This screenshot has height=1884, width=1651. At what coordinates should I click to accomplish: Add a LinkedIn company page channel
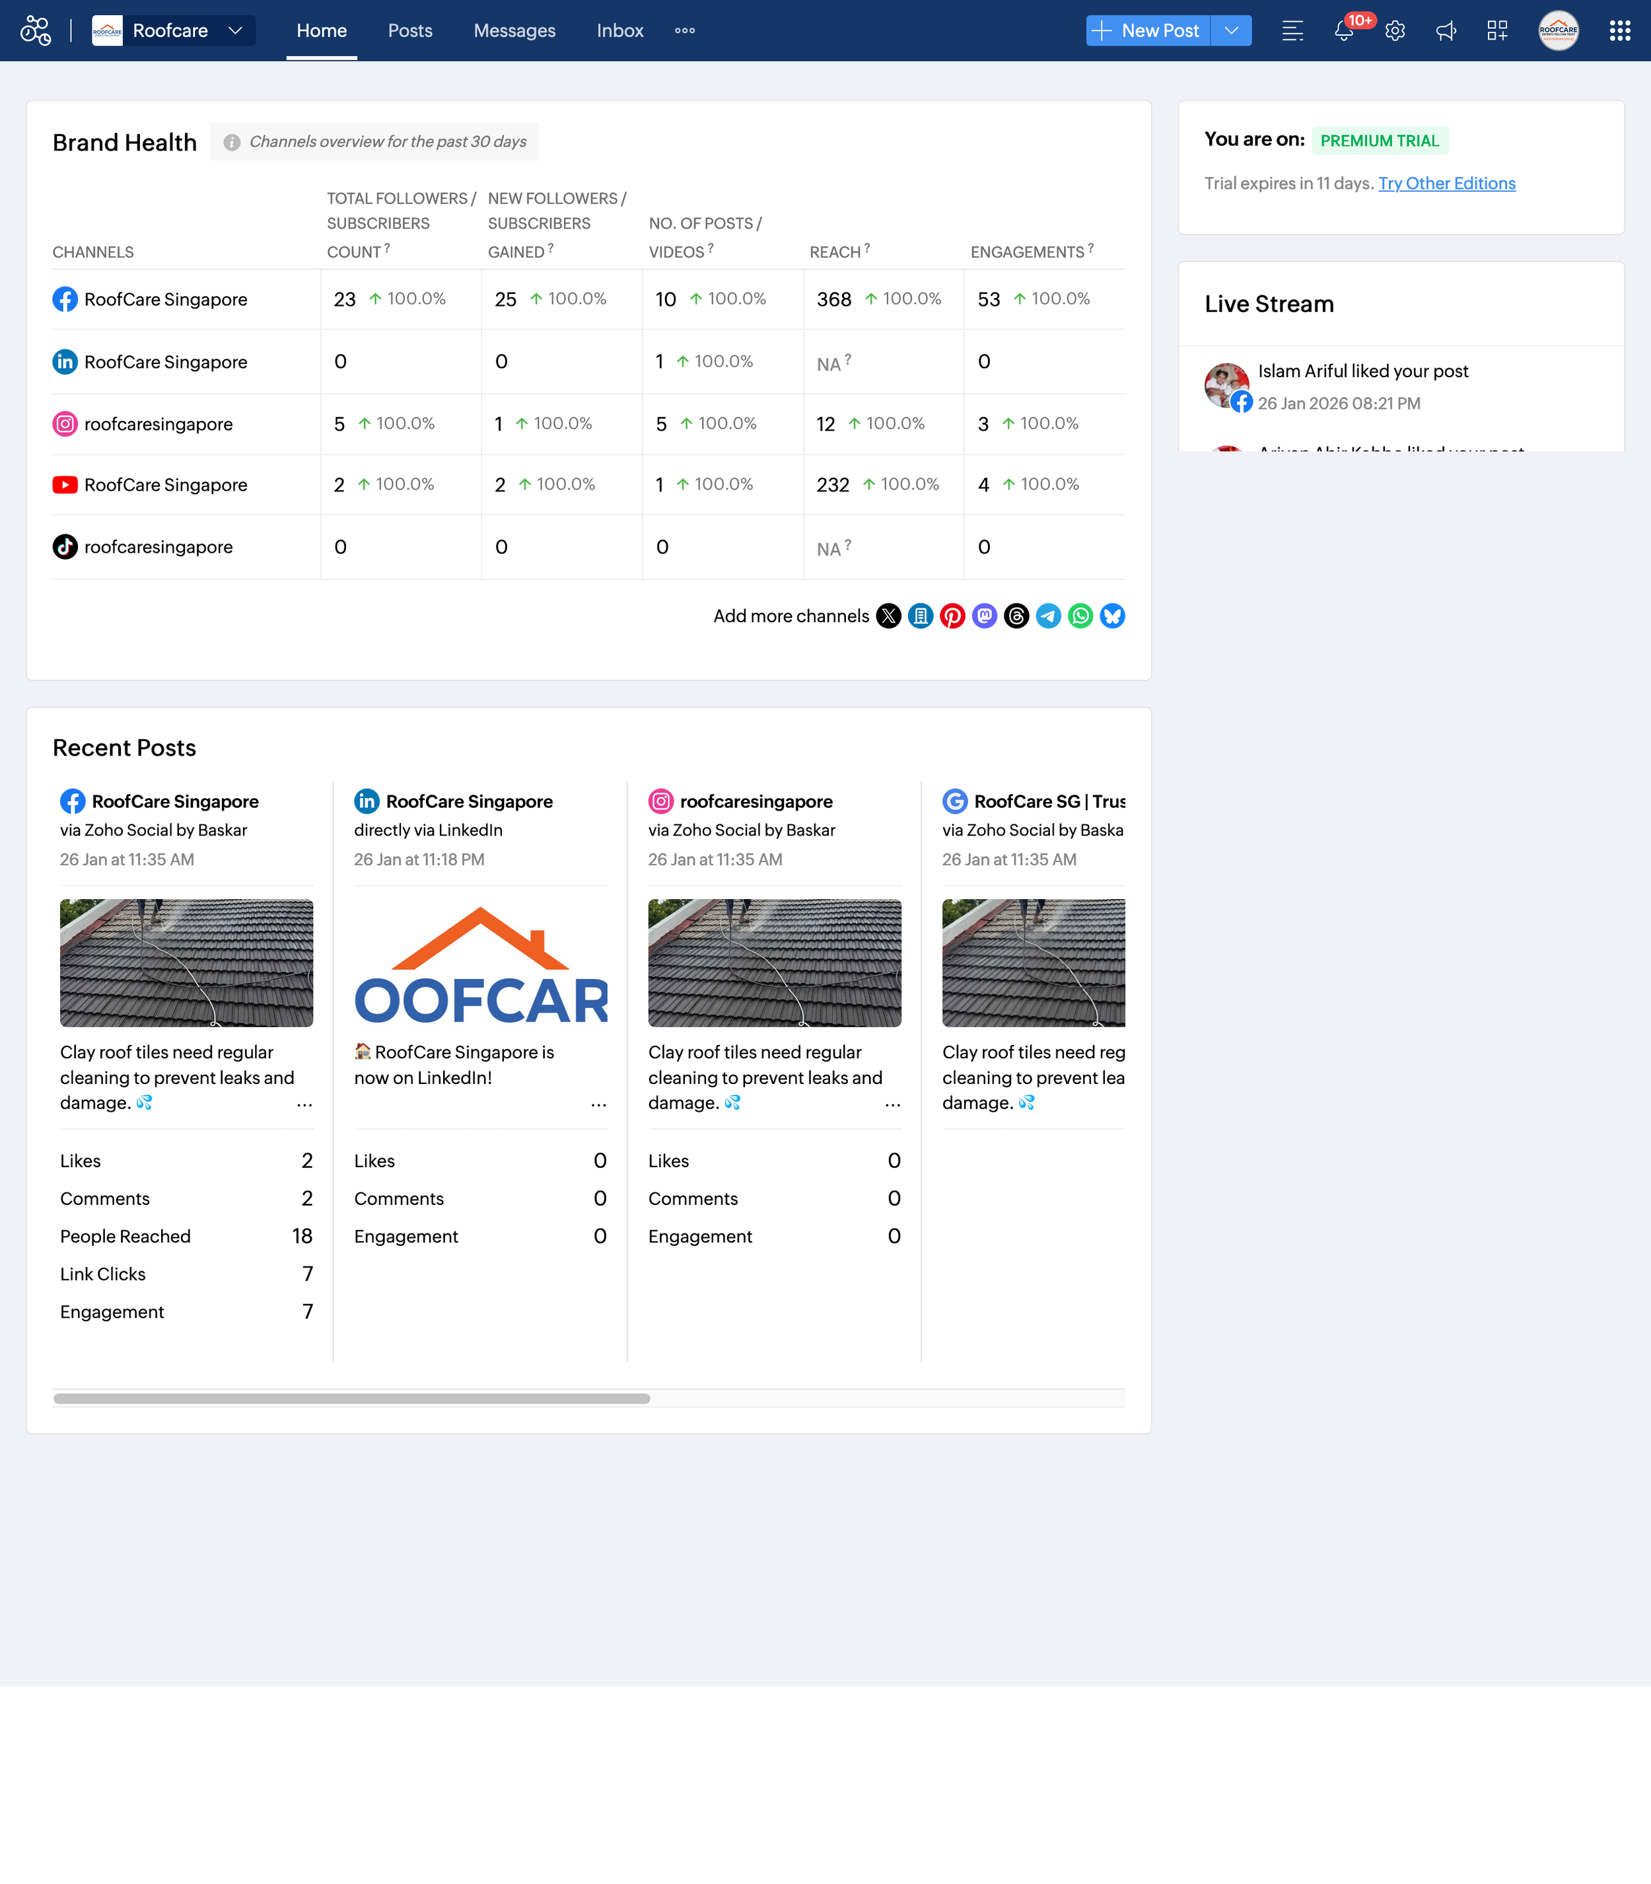click(x=921, y=616)
